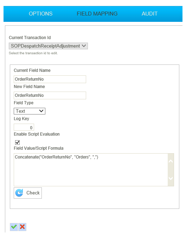The height and width of the screenshot is (236, 186).
Task: Open the Current Transaction Id dropdown
Action: (48, 46)
